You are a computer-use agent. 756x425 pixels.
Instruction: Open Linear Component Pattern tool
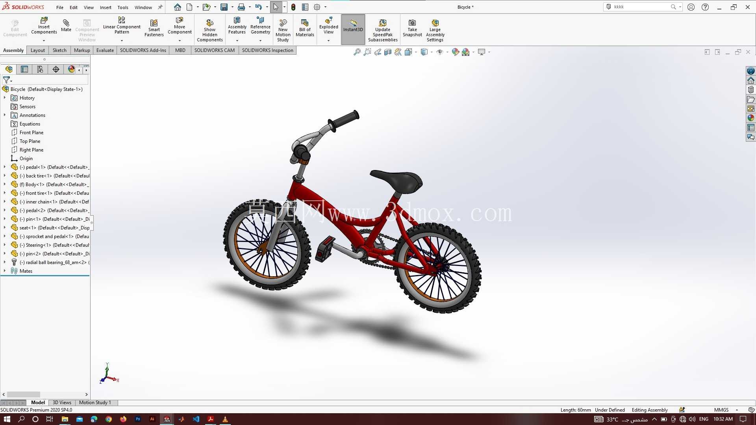tap(122, 26)
